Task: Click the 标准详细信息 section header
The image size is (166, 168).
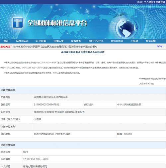Action: click(8, 145)
